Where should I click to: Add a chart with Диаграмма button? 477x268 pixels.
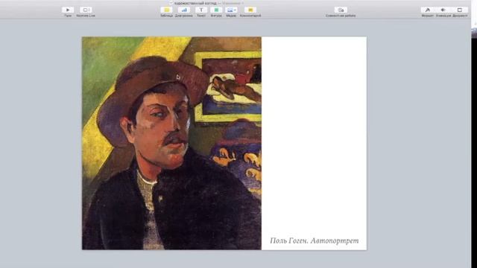tap(184, 10)
